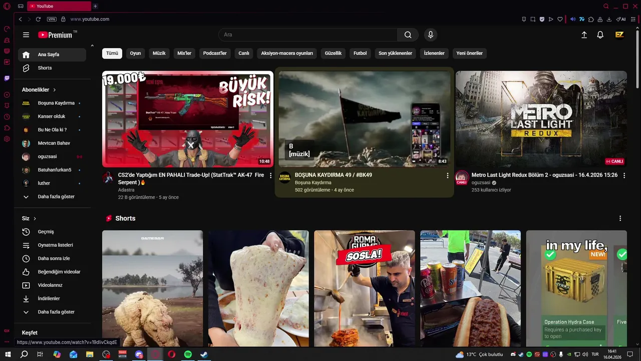Open Spotify from the taskbar

[188, 354]
